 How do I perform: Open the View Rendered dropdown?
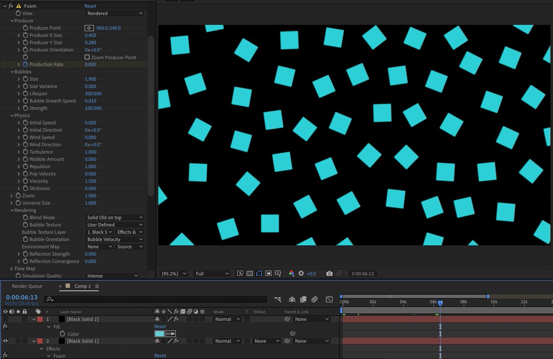pos(115,13)
